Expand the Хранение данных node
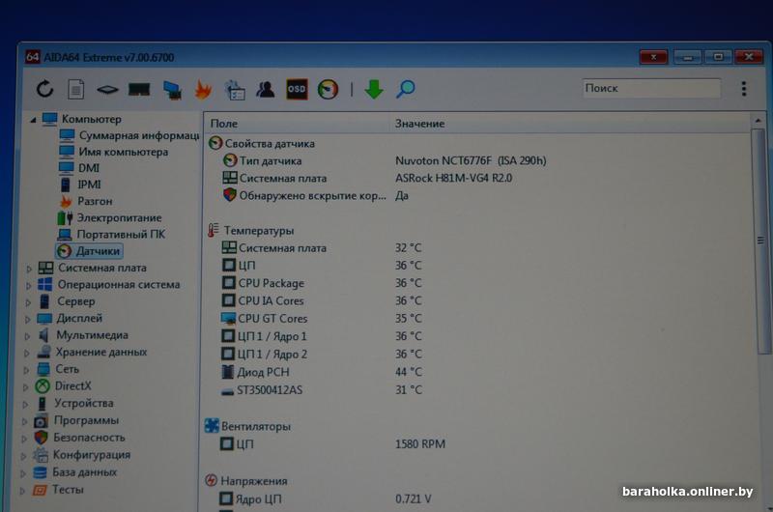This screenshot has width=773, height=512. 26,353
